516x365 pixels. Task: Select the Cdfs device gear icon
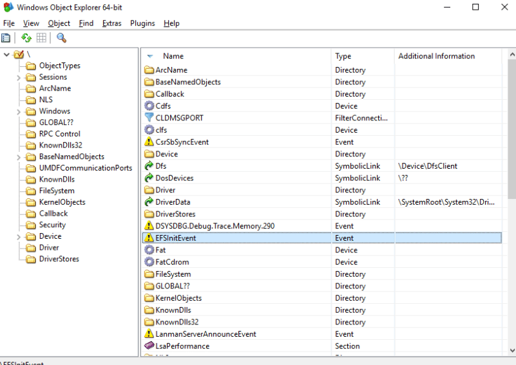(149, 106)
